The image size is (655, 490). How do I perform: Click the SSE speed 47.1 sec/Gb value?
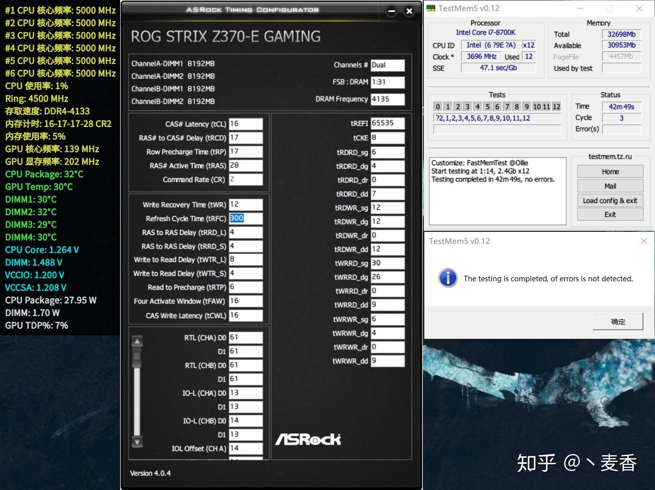[x=498, y=68]
